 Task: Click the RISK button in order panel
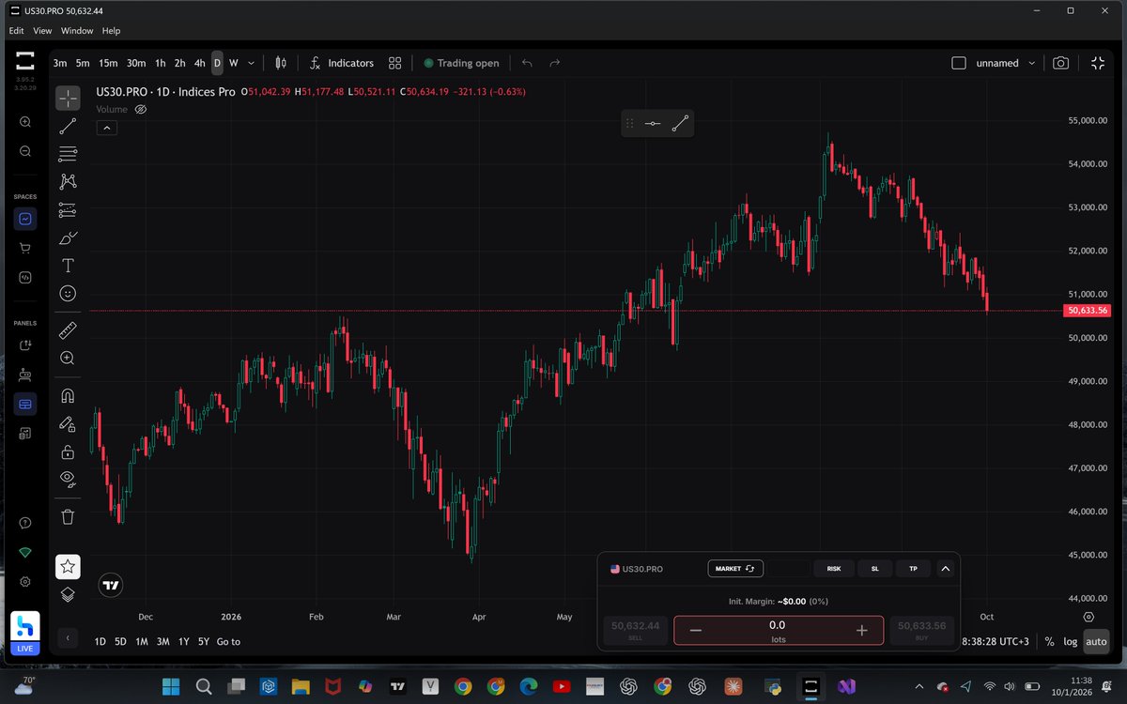(834, 569)
